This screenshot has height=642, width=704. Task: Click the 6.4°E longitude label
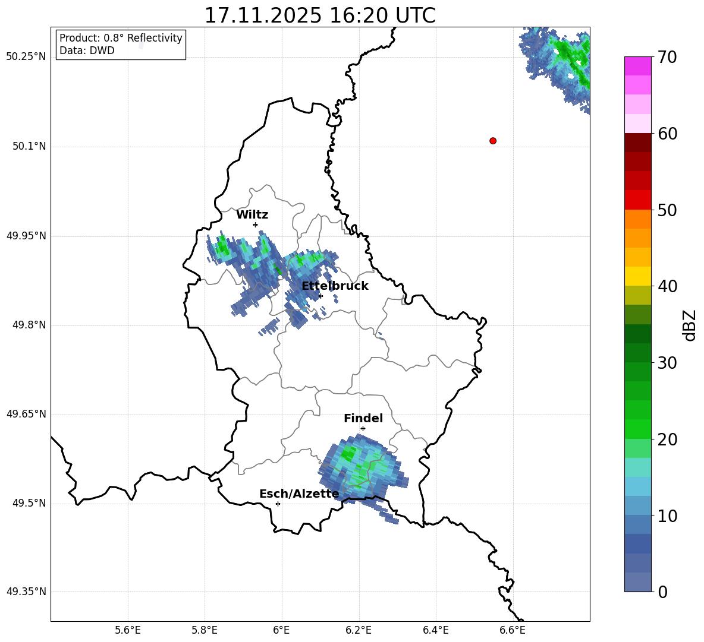(x=435, y=630)
